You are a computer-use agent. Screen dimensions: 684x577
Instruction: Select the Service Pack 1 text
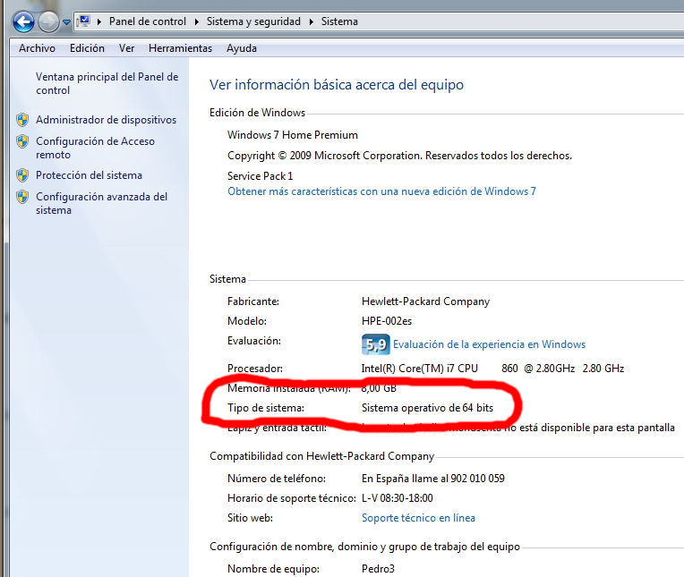point(260,176)
